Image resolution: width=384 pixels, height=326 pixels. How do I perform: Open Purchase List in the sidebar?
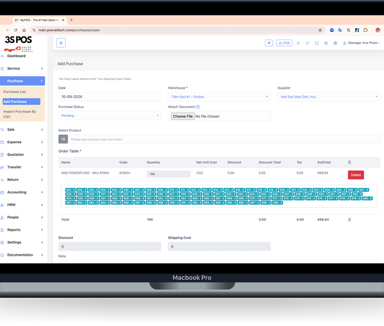tap(15, 92)
